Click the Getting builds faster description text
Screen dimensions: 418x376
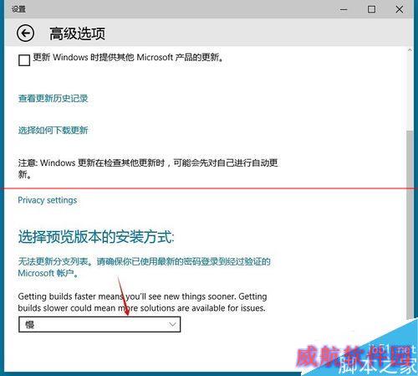[x=142, y=302]
